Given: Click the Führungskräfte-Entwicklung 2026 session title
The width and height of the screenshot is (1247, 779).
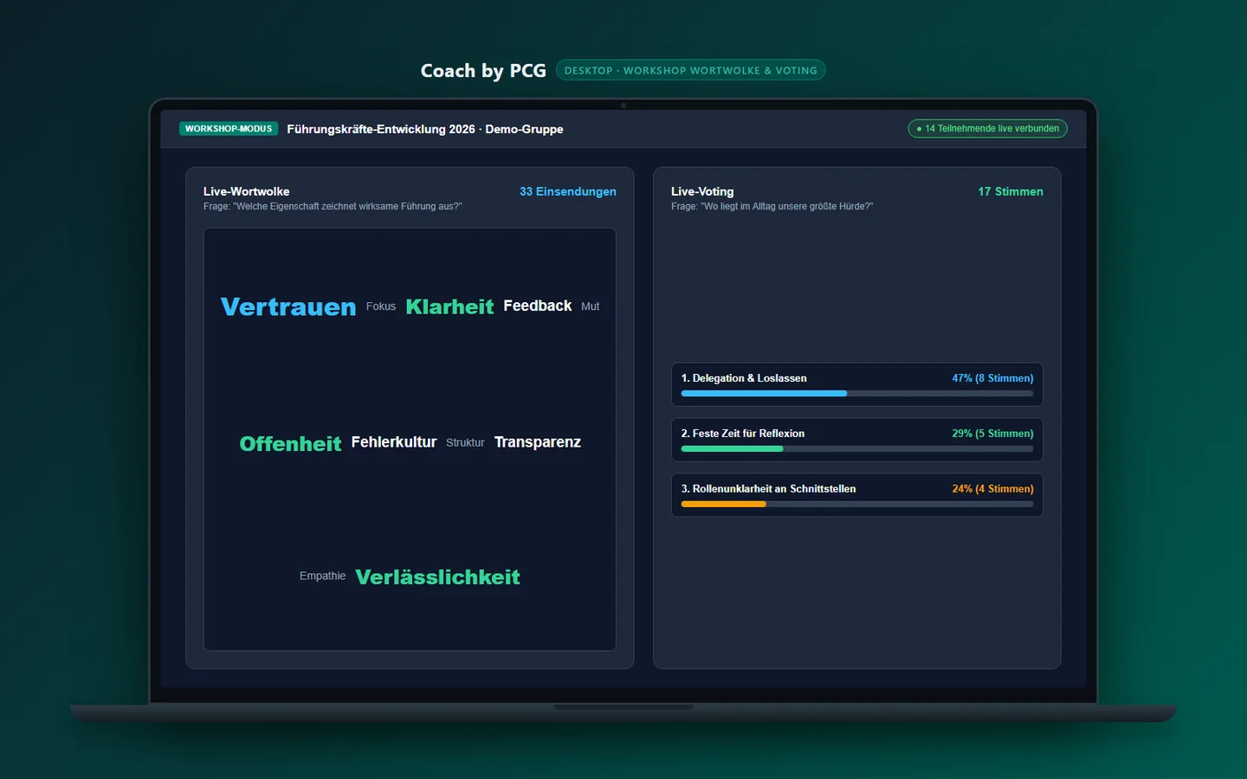Looking at the screenshot, I should 425,129.
